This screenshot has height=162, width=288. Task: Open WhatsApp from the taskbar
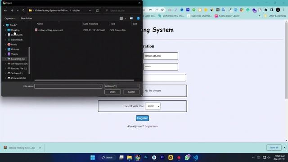pyautogui.click(x=187, y=157)
